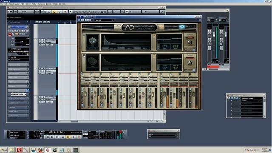
Task: Click the 42. 4. 1. 44 position display
Action: click(56, 132)
